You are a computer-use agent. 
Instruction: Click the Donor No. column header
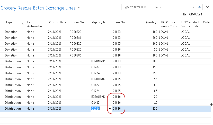77,22
